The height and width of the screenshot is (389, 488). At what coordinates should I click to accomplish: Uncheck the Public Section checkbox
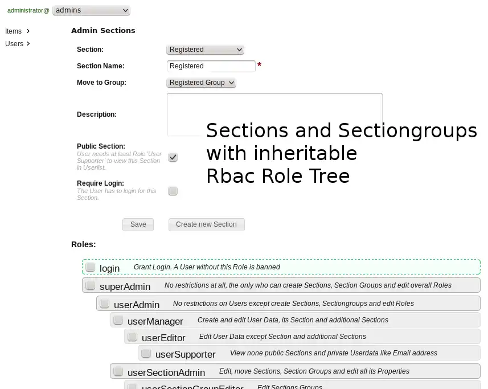click(173, 157)
